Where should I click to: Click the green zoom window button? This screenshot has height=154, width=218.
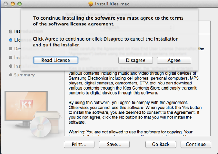[20, 4]
